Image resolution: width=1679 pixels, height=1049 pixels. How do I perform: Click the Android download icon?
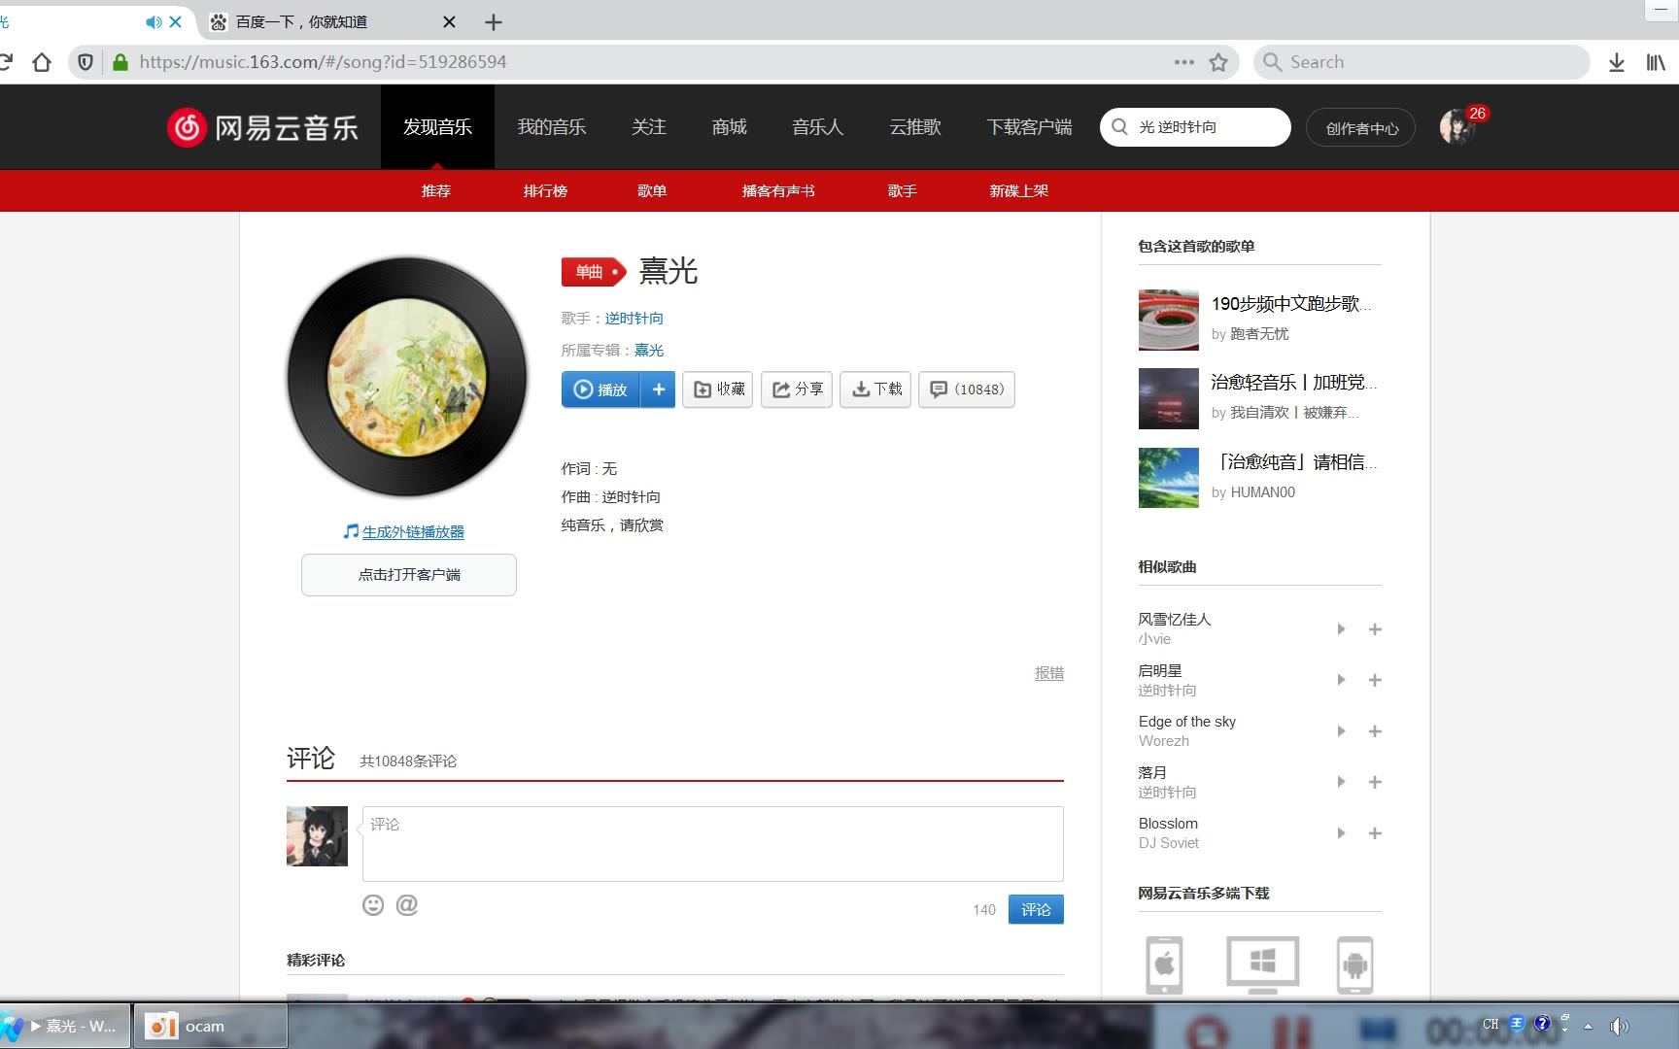(1354, 964)
